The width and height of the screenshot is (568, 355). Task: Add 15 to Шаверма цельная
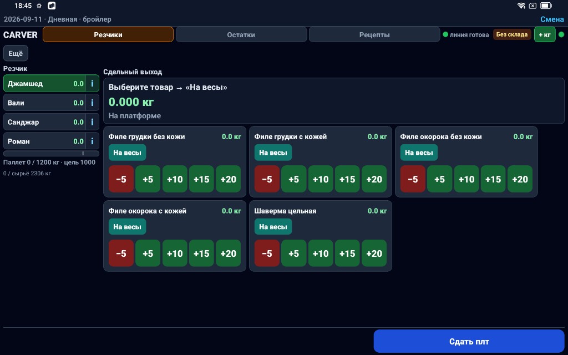click(x=347, y=253)
